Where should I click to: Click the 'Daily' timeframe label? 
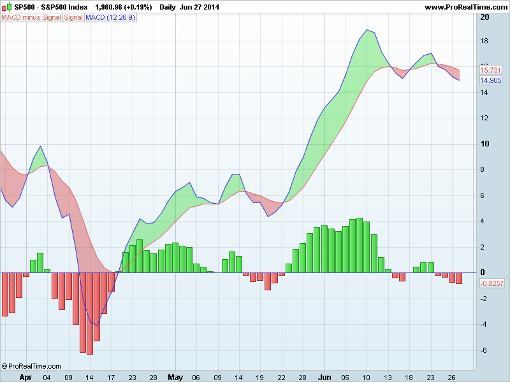pyautogui.click(x=168, y=7)
